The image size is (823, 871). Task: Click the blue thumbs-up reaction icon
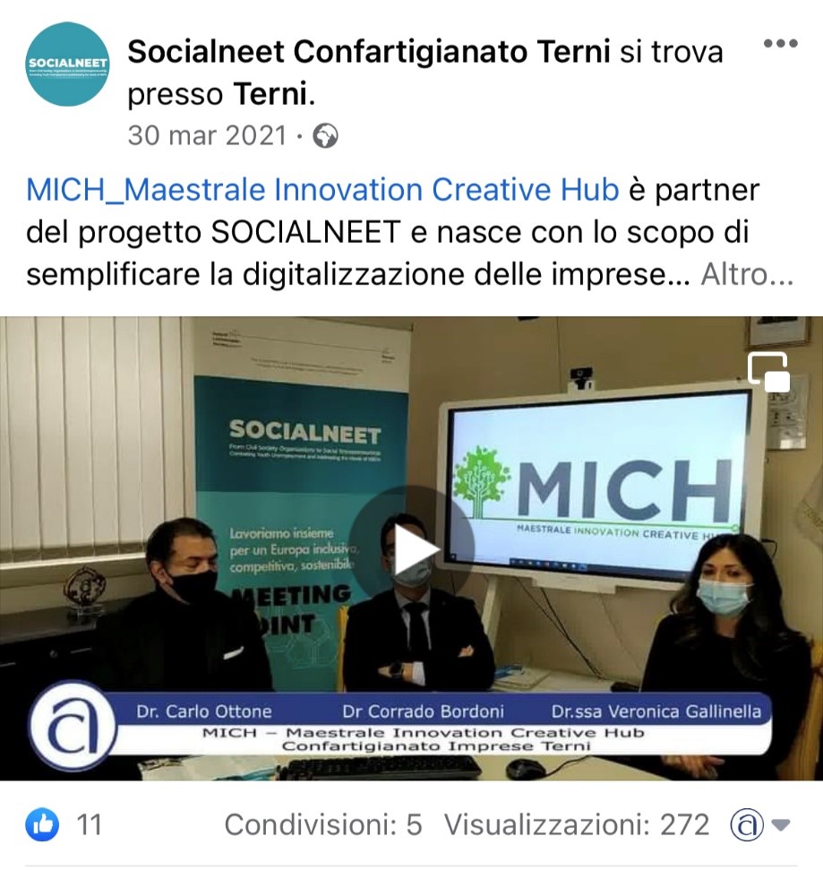[42, 824]
